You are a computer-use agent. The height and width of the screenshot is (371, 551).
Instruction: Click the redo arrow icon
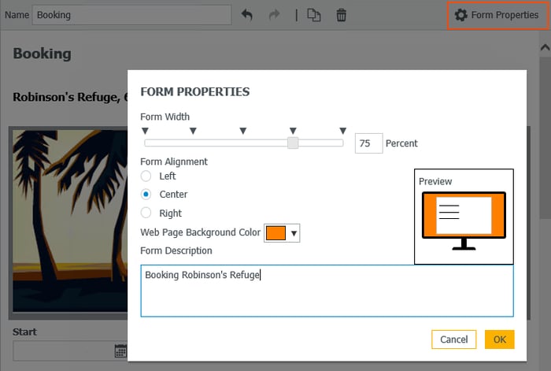(275, 15)
